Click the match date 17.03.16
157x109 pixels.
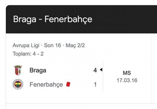(x=127, y=80)
